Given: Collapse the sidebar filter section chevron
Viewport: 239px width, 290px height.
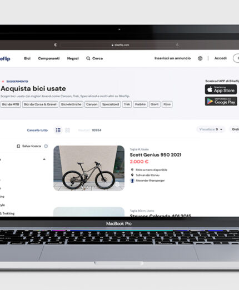Looking at the screenshot, I should (x=44, y=159).
